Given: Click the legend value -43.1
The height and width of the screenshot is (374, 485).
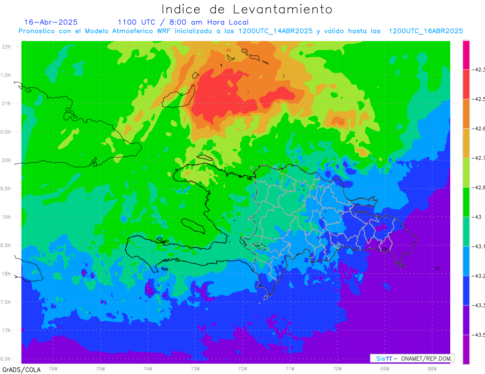Looking at the screenshot, I should [479, 247].
